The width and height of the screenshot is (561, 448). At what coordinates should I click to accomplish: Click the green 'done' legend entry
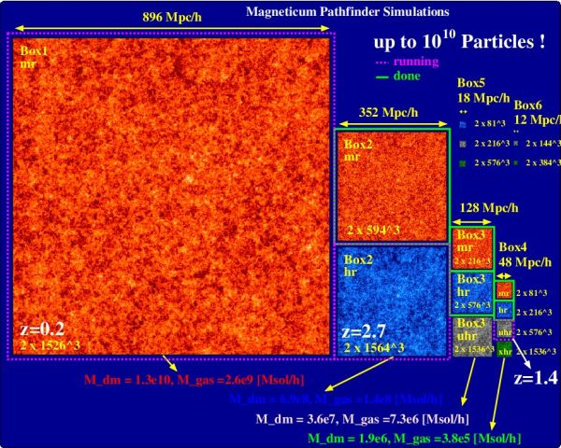[398, 77]
